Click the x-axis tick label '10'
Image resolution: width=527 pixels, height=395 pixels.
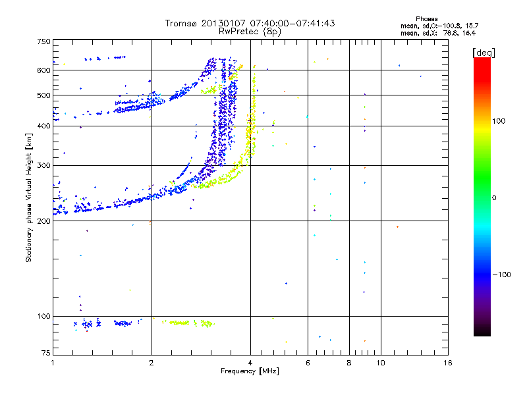click(x=381, y=363)
